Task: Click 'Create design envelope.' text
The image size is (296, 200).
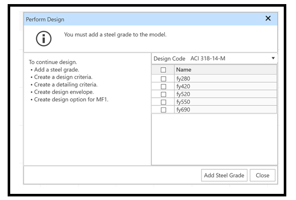Action: [64, 92]
